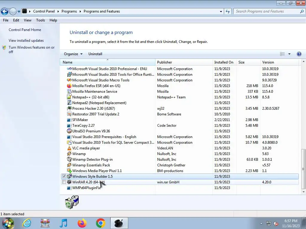This screenshot has height=229, width=306.
Task: Click the Winamp Detector Plug-in icon
Action: tap(69, 159)
